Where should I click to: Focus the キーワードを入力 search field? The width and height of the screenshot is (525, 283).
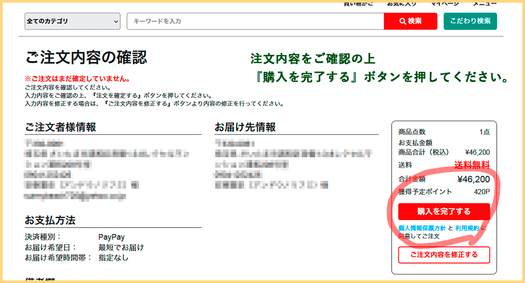pos(255,21)
